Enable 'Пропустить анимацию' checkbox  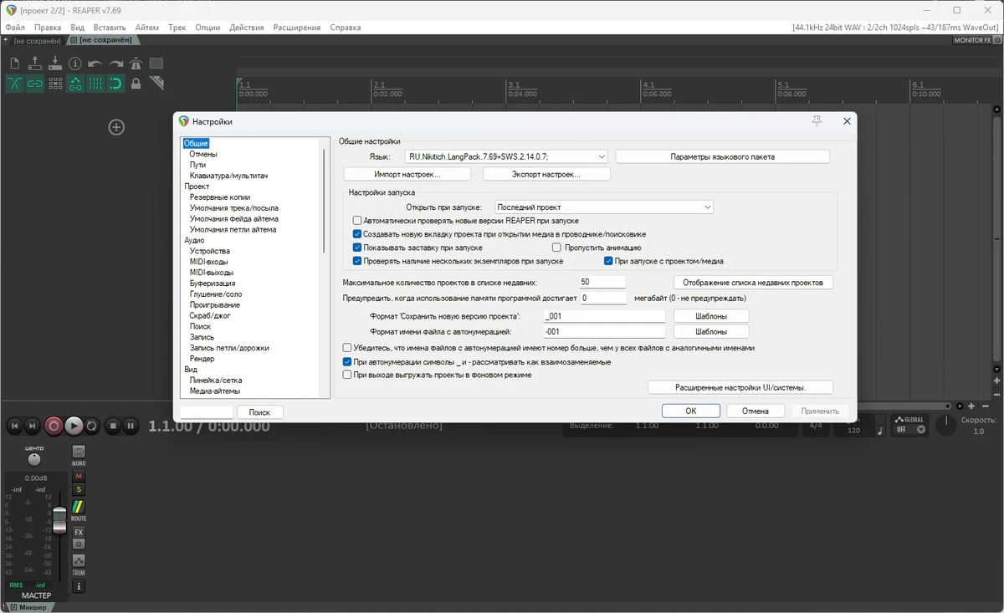click(x=556, y=248)
